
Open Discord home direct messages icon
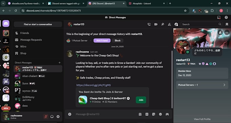[x=6, y=23]
